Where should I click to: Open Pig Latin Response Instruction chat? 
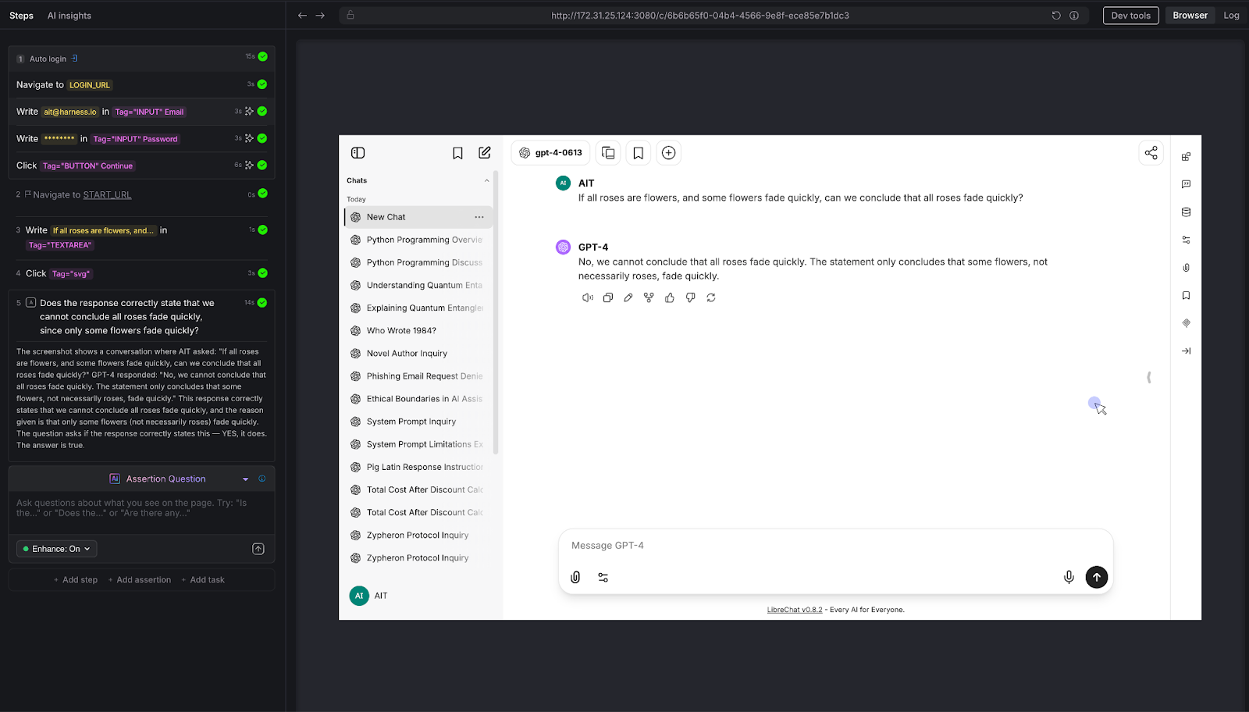(x=419, y=467)
